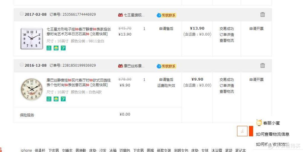The image size is (303, 152).
Task: Open 康巴丝静音挂钟 product title
Action: tap(79, 82)
